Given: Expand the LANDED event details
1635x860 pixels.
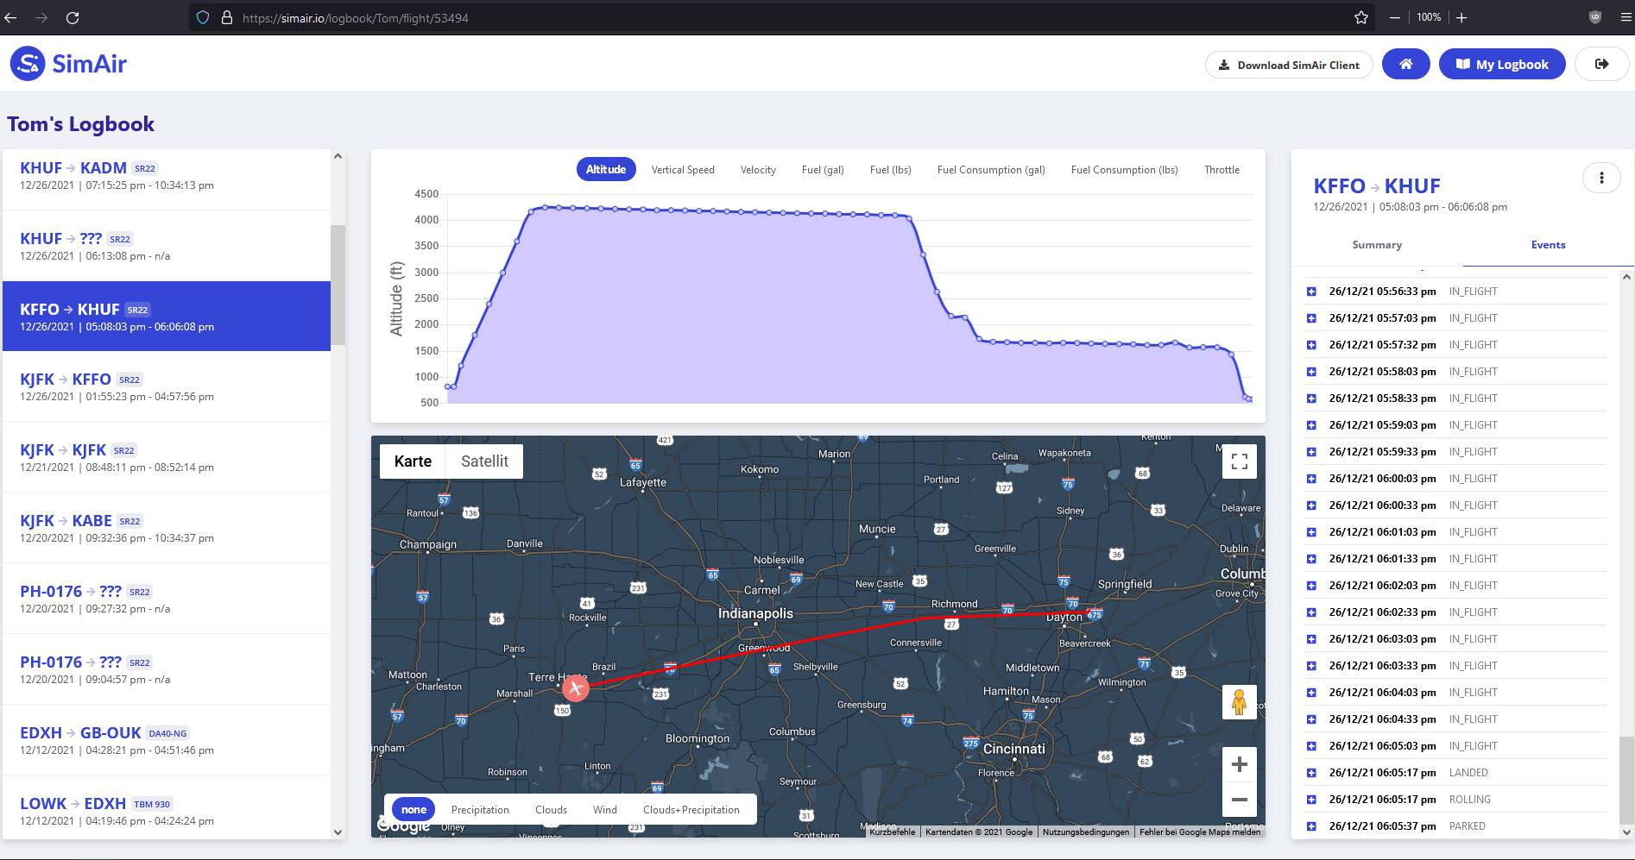Looking at the screenshot, I should coord(1311,773).
